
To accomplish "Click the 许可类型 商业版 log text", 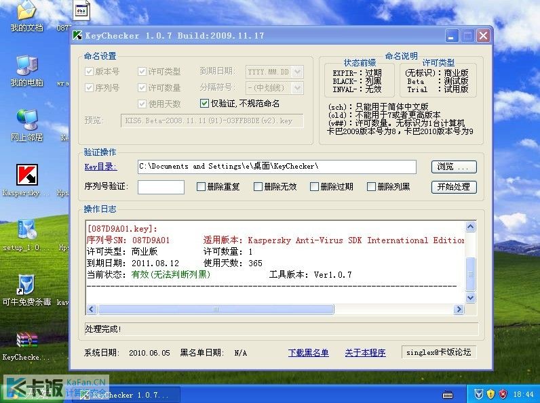I will 122,251.
